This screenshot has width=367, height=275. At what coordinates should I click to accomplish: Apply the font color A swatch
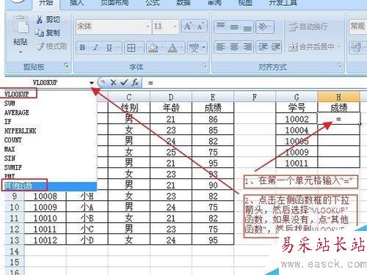tap(172, 48)
